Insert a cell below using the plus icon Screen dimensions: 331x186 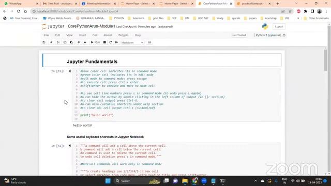coord(51,42)
